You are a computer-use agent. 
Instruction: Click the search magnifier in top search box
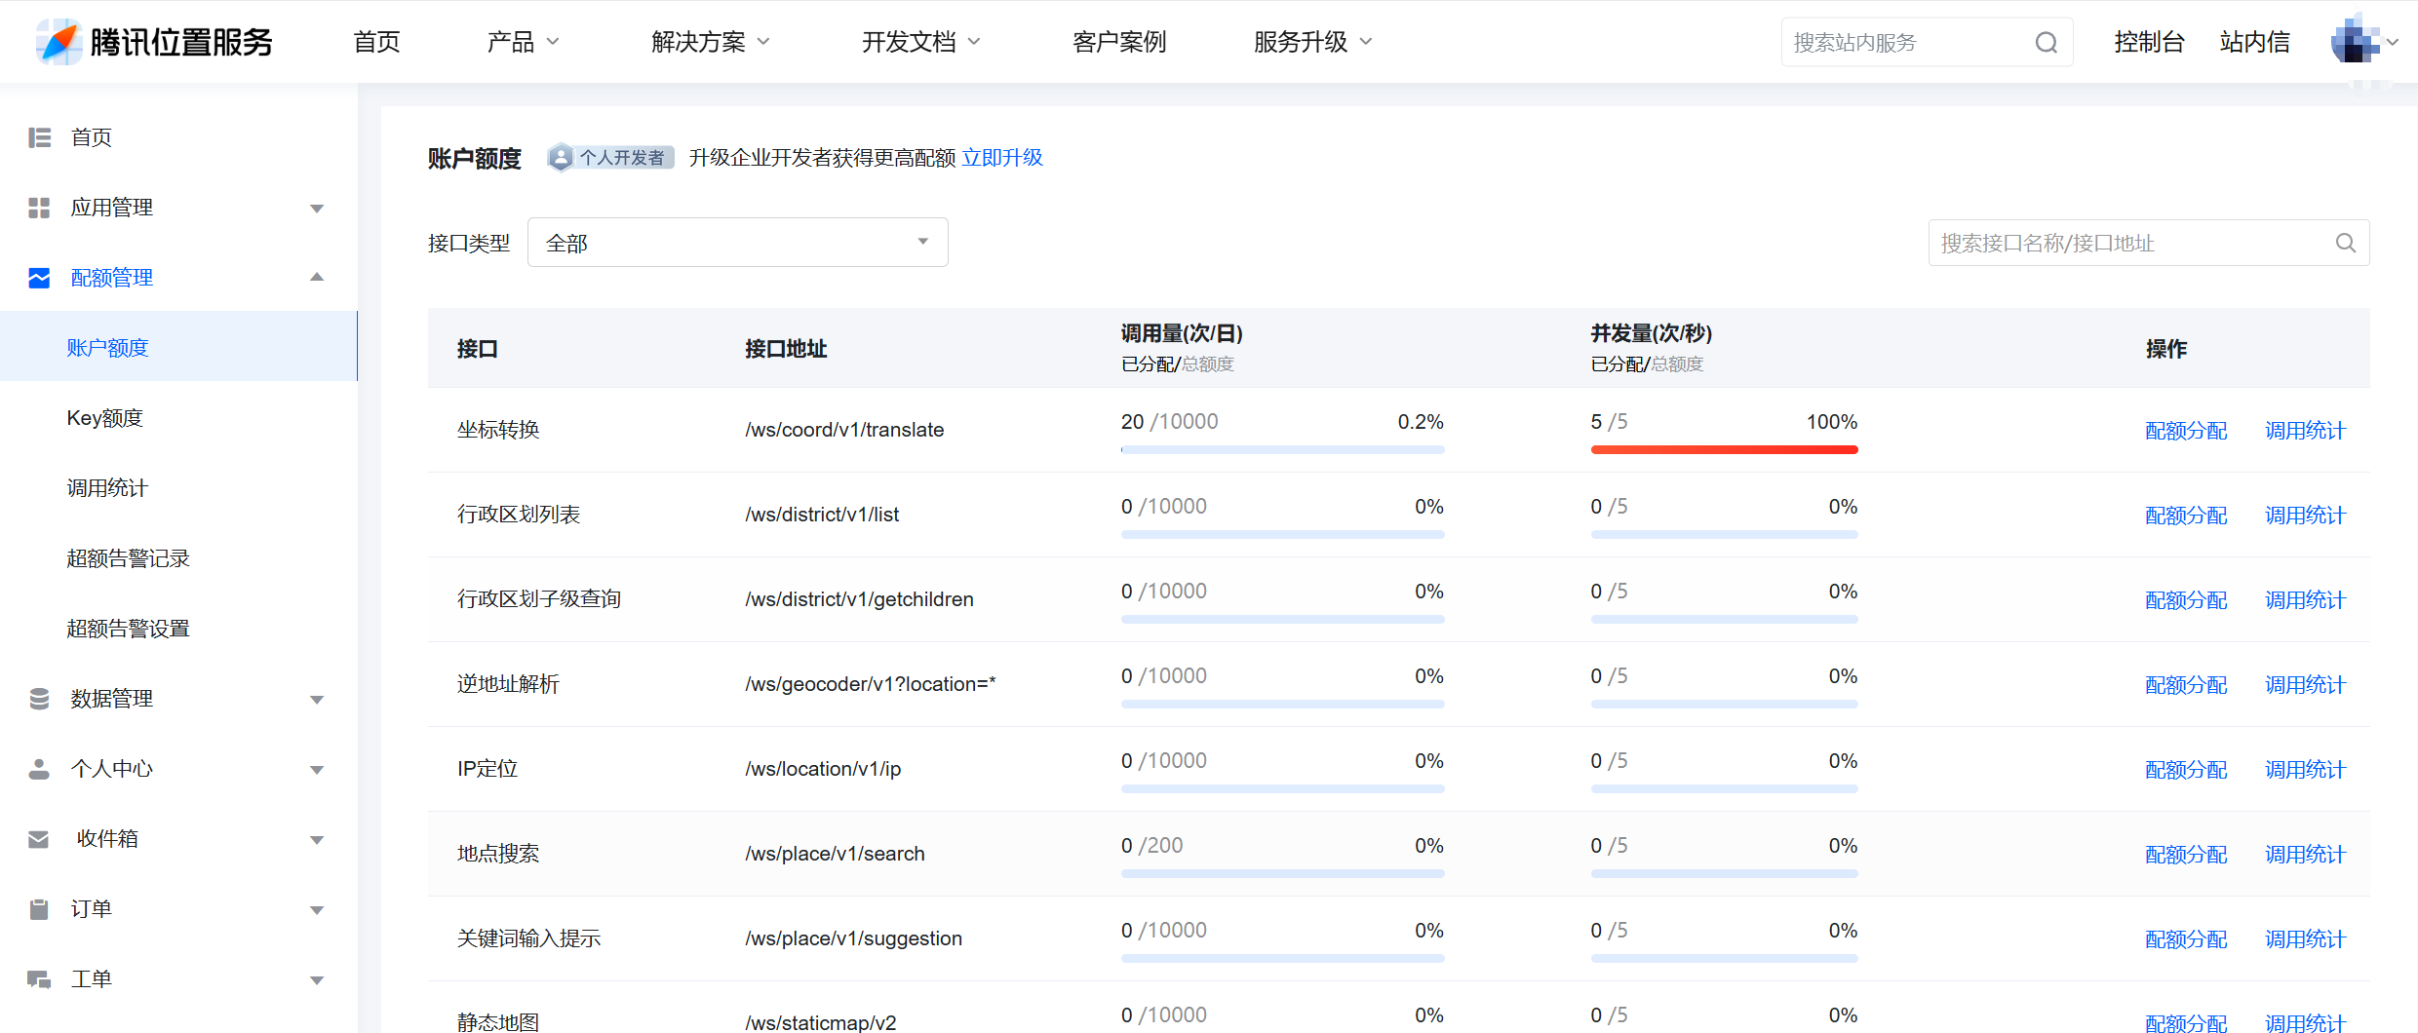pos(2046,42)
